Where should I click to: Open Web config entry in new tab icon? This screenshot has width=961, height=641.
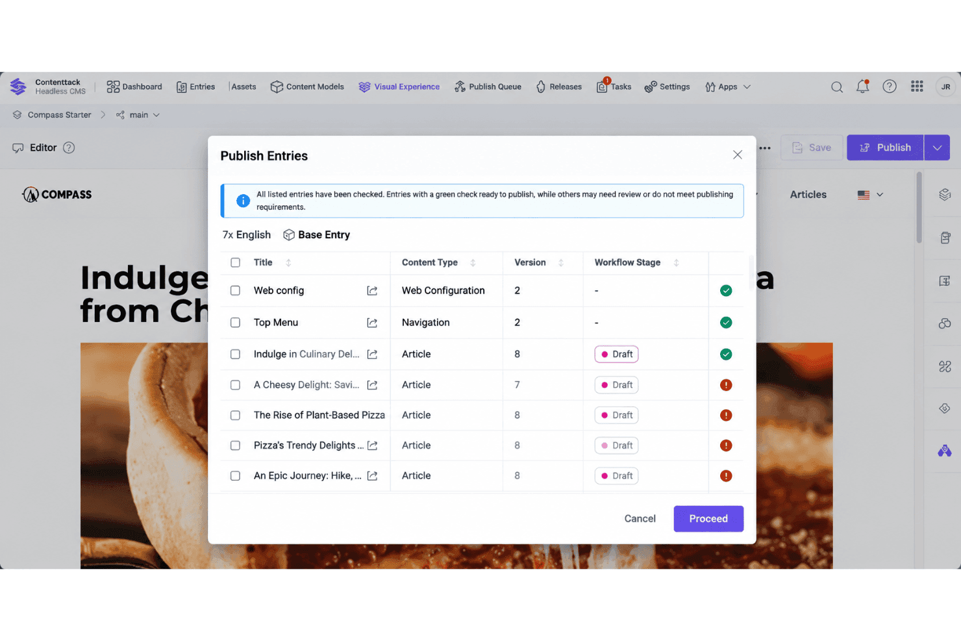pos(372,291)
